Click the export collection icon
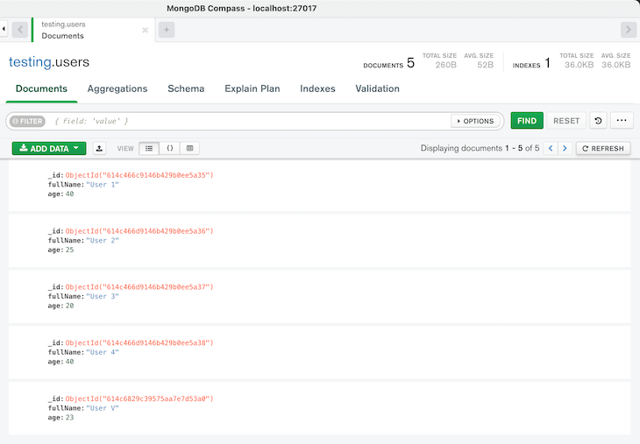 [x=99, y=148]
